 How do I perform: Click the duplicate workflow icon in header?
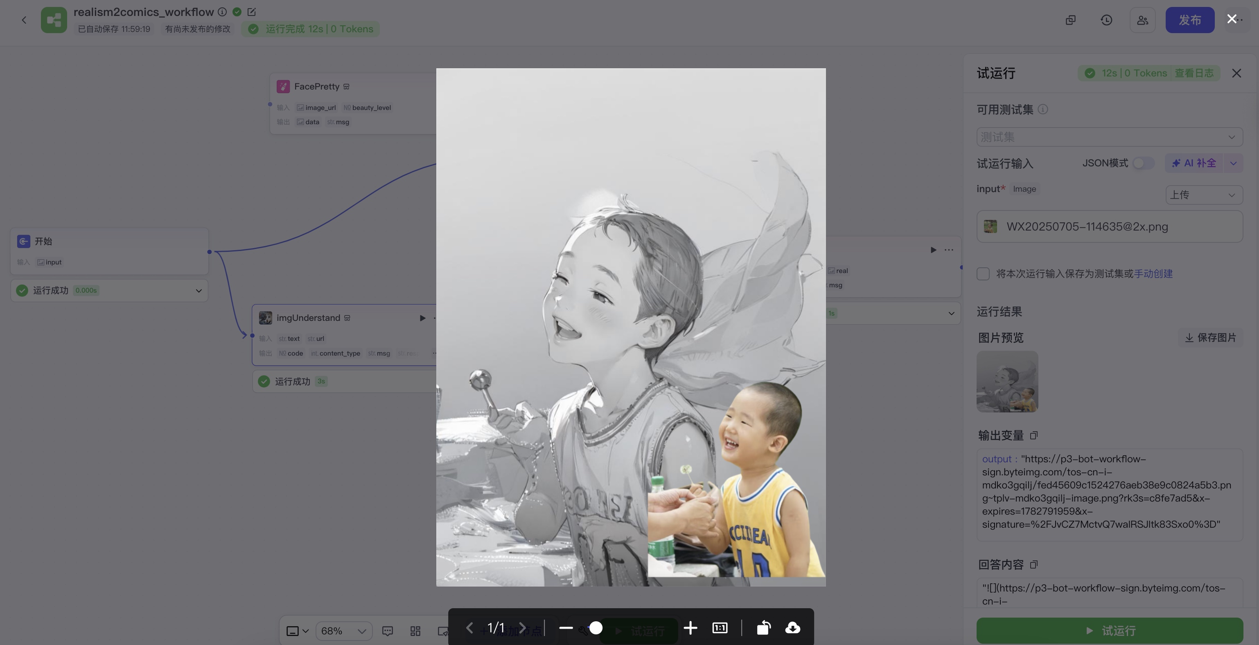click(x=1070, y=20)
